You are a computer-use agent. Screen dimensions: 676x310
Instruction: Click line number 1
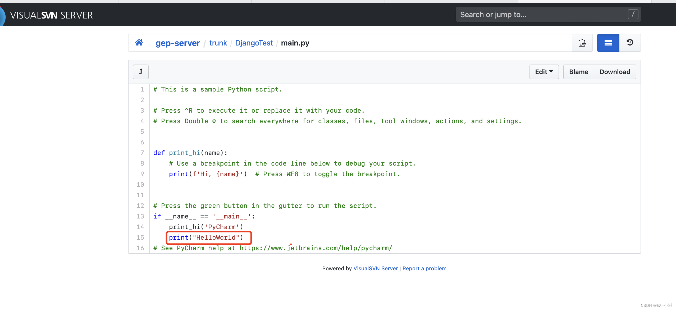(142, 89)
